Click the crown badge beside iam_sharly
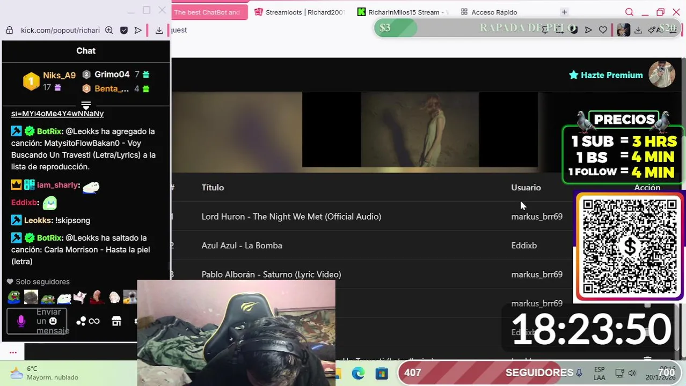The image size is (686, 386). (x=17, y=185)
